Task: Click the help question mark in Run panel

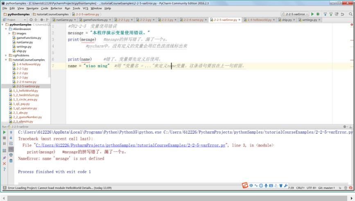Action: coord(5,169)
